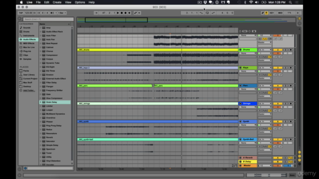Toggle Draw Mode pencil icon
The image size is (319, 179).
[x=263, y=13]
